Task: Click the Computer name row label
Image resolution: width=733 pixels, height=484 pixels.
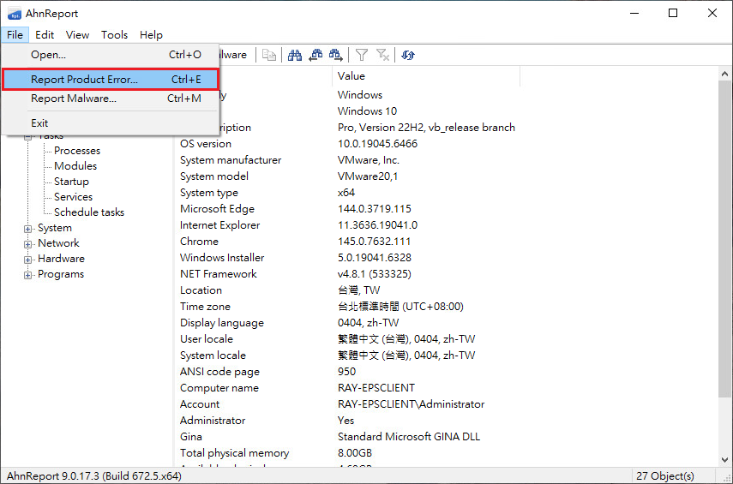Action: (x=219, y=388)
